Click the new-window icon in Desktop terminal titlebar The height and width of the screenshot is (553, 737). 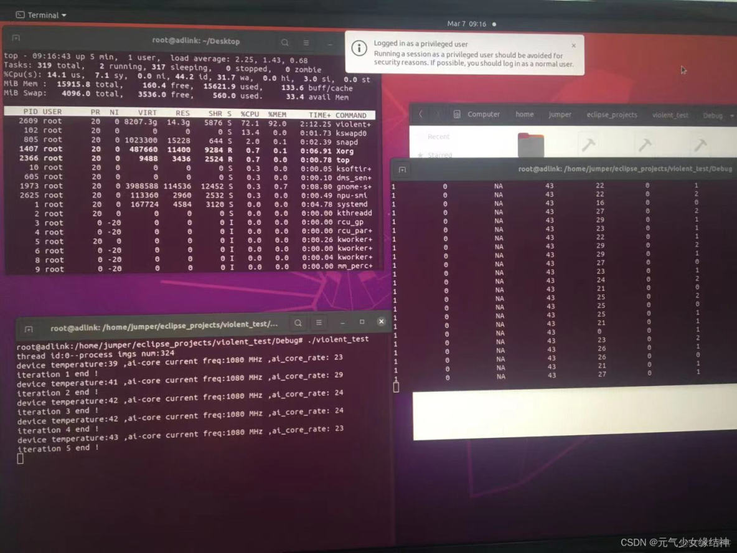coord(16,38)
